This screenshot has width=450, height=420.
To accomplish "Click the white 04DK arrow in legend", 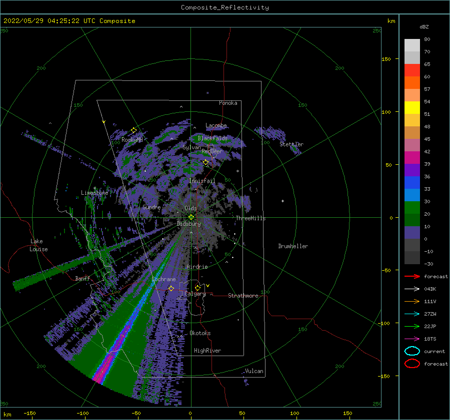I will [x=412, y=289].
